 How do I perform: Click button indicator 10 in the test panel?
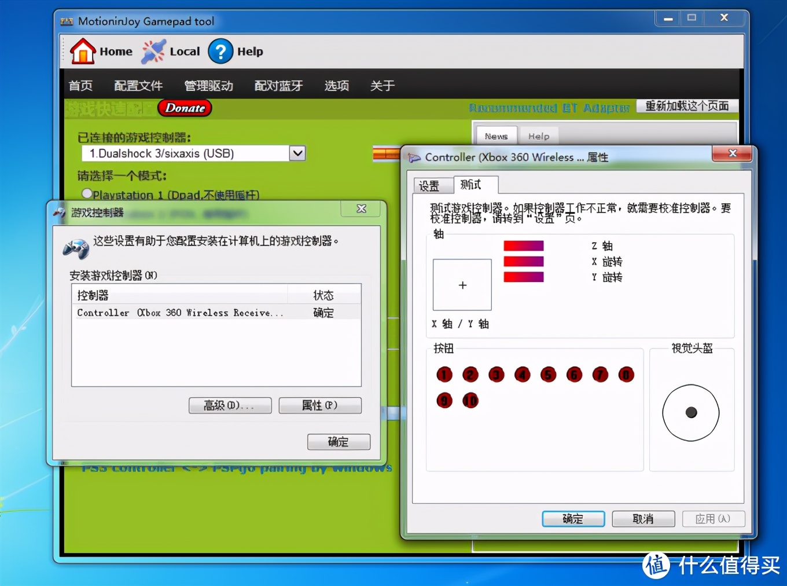(470, 400)
